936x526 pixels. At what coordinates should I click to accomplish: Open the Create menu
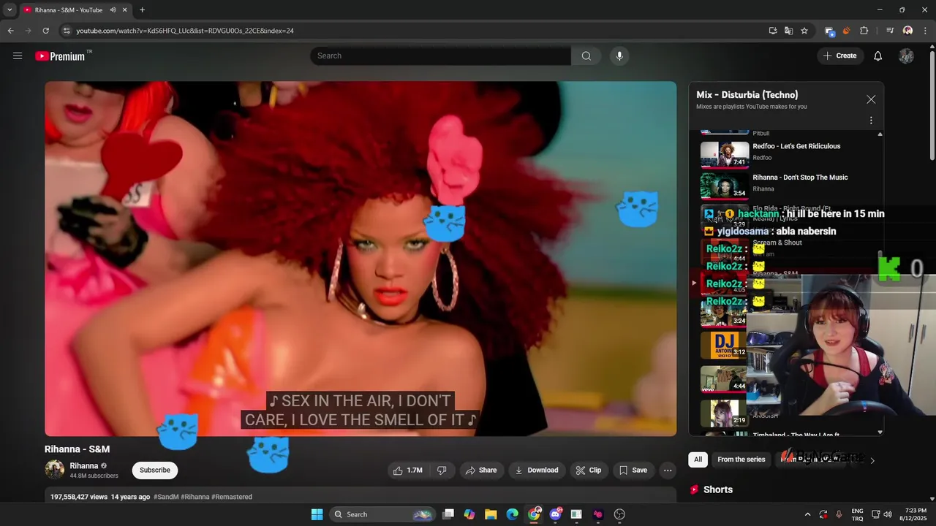(840, 56)
